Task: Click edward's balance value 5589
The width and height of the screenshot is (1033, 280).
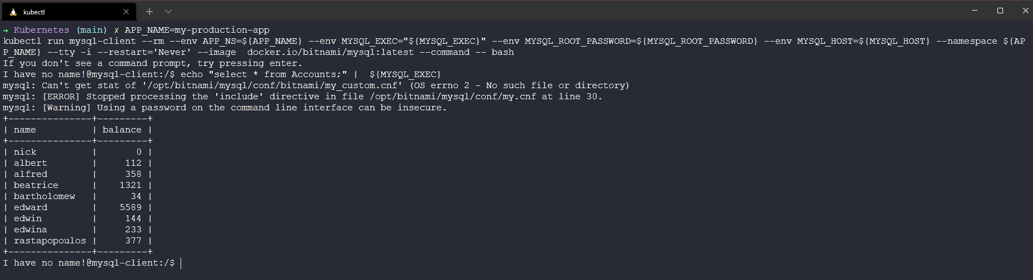Action: click(131, 207)
